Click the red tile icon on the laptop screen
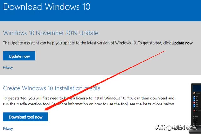201x134 pixels. click(194, 103)
